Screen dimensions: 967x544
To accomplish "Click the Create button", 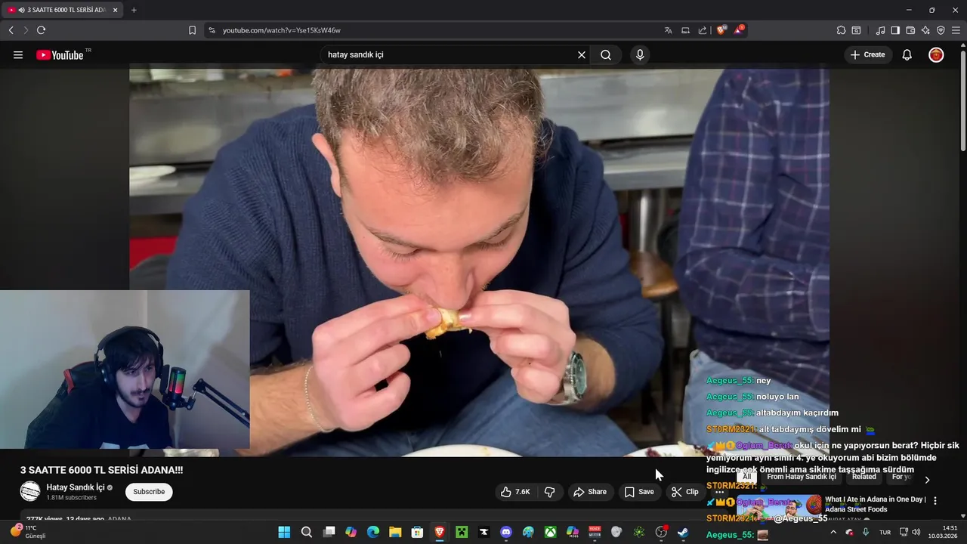I will tap(867, 55).
